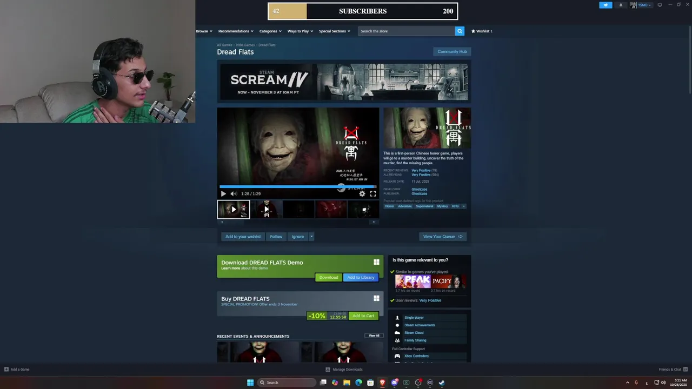Click Add to your wishlist
The image size is (692, 389).
(243, 237)
